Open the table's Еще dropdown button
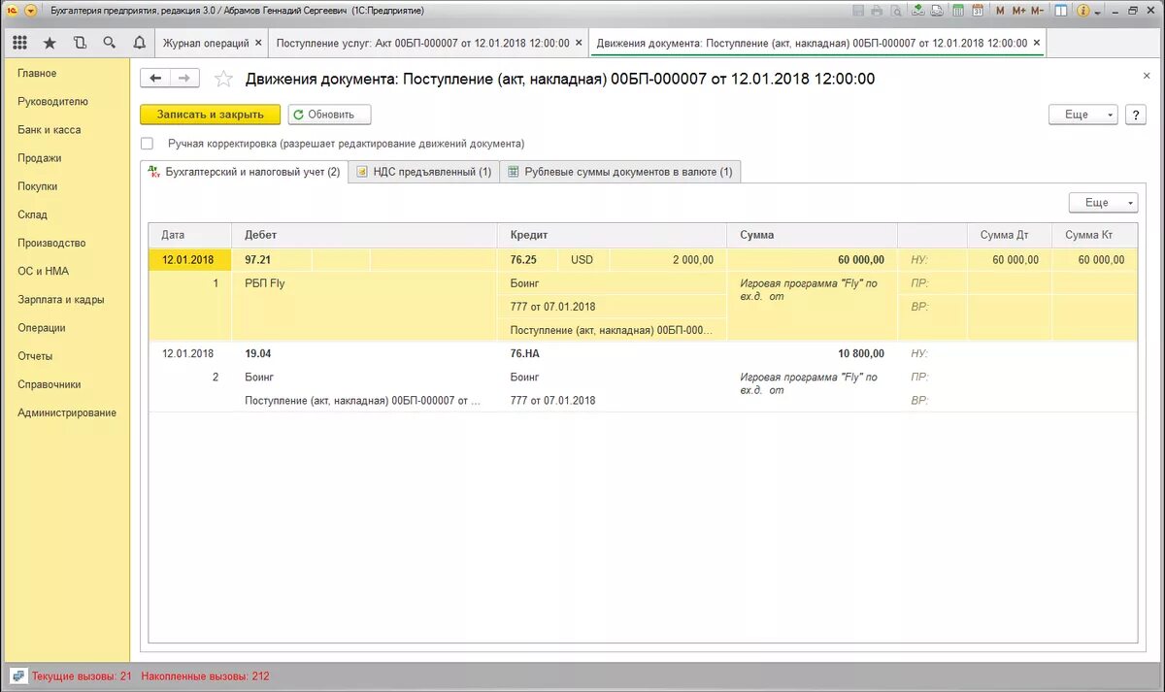The width and height of the screenshot is (1165, 692). 1103,202
